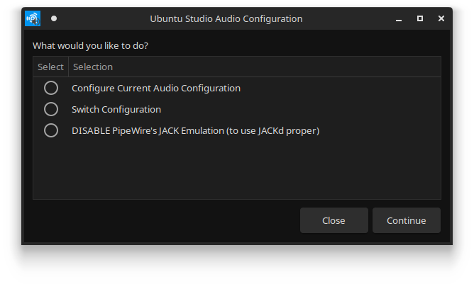Click the 'Ubuntu Studio Audio Configuration' title text
Viewport: 474px width, 289px height.
tap(226, 18)
